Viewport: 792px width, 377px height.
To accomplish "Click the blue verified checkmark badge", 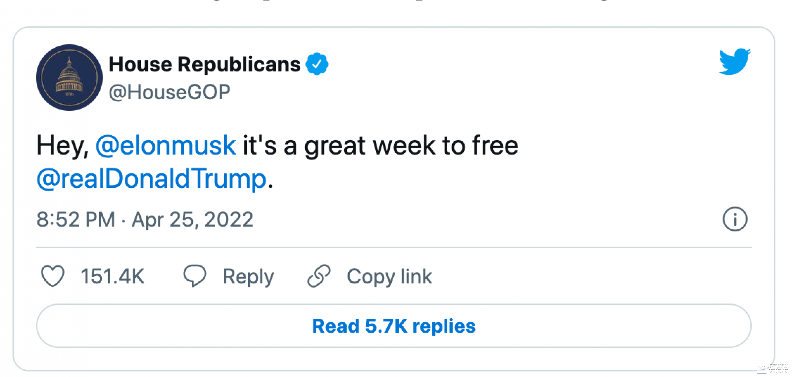I will click(x=317, y=64).
